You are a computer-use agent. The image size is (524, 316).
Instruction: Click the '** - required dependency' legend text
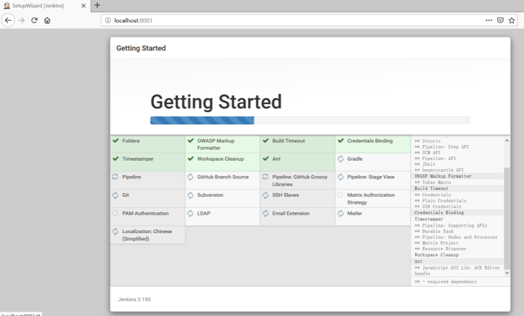tap(446, 281)
